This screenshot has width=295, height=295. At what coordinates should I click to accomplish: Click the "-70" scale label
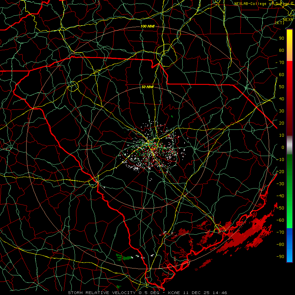click(x=280, y=232)
